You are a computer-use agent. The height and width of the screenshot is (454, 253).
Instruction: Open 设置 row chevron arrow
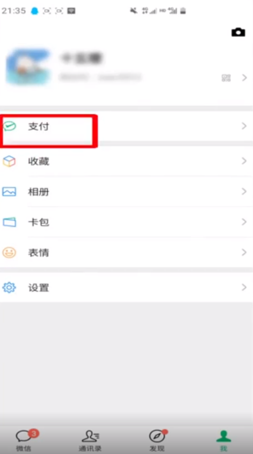tap(244, 287)
